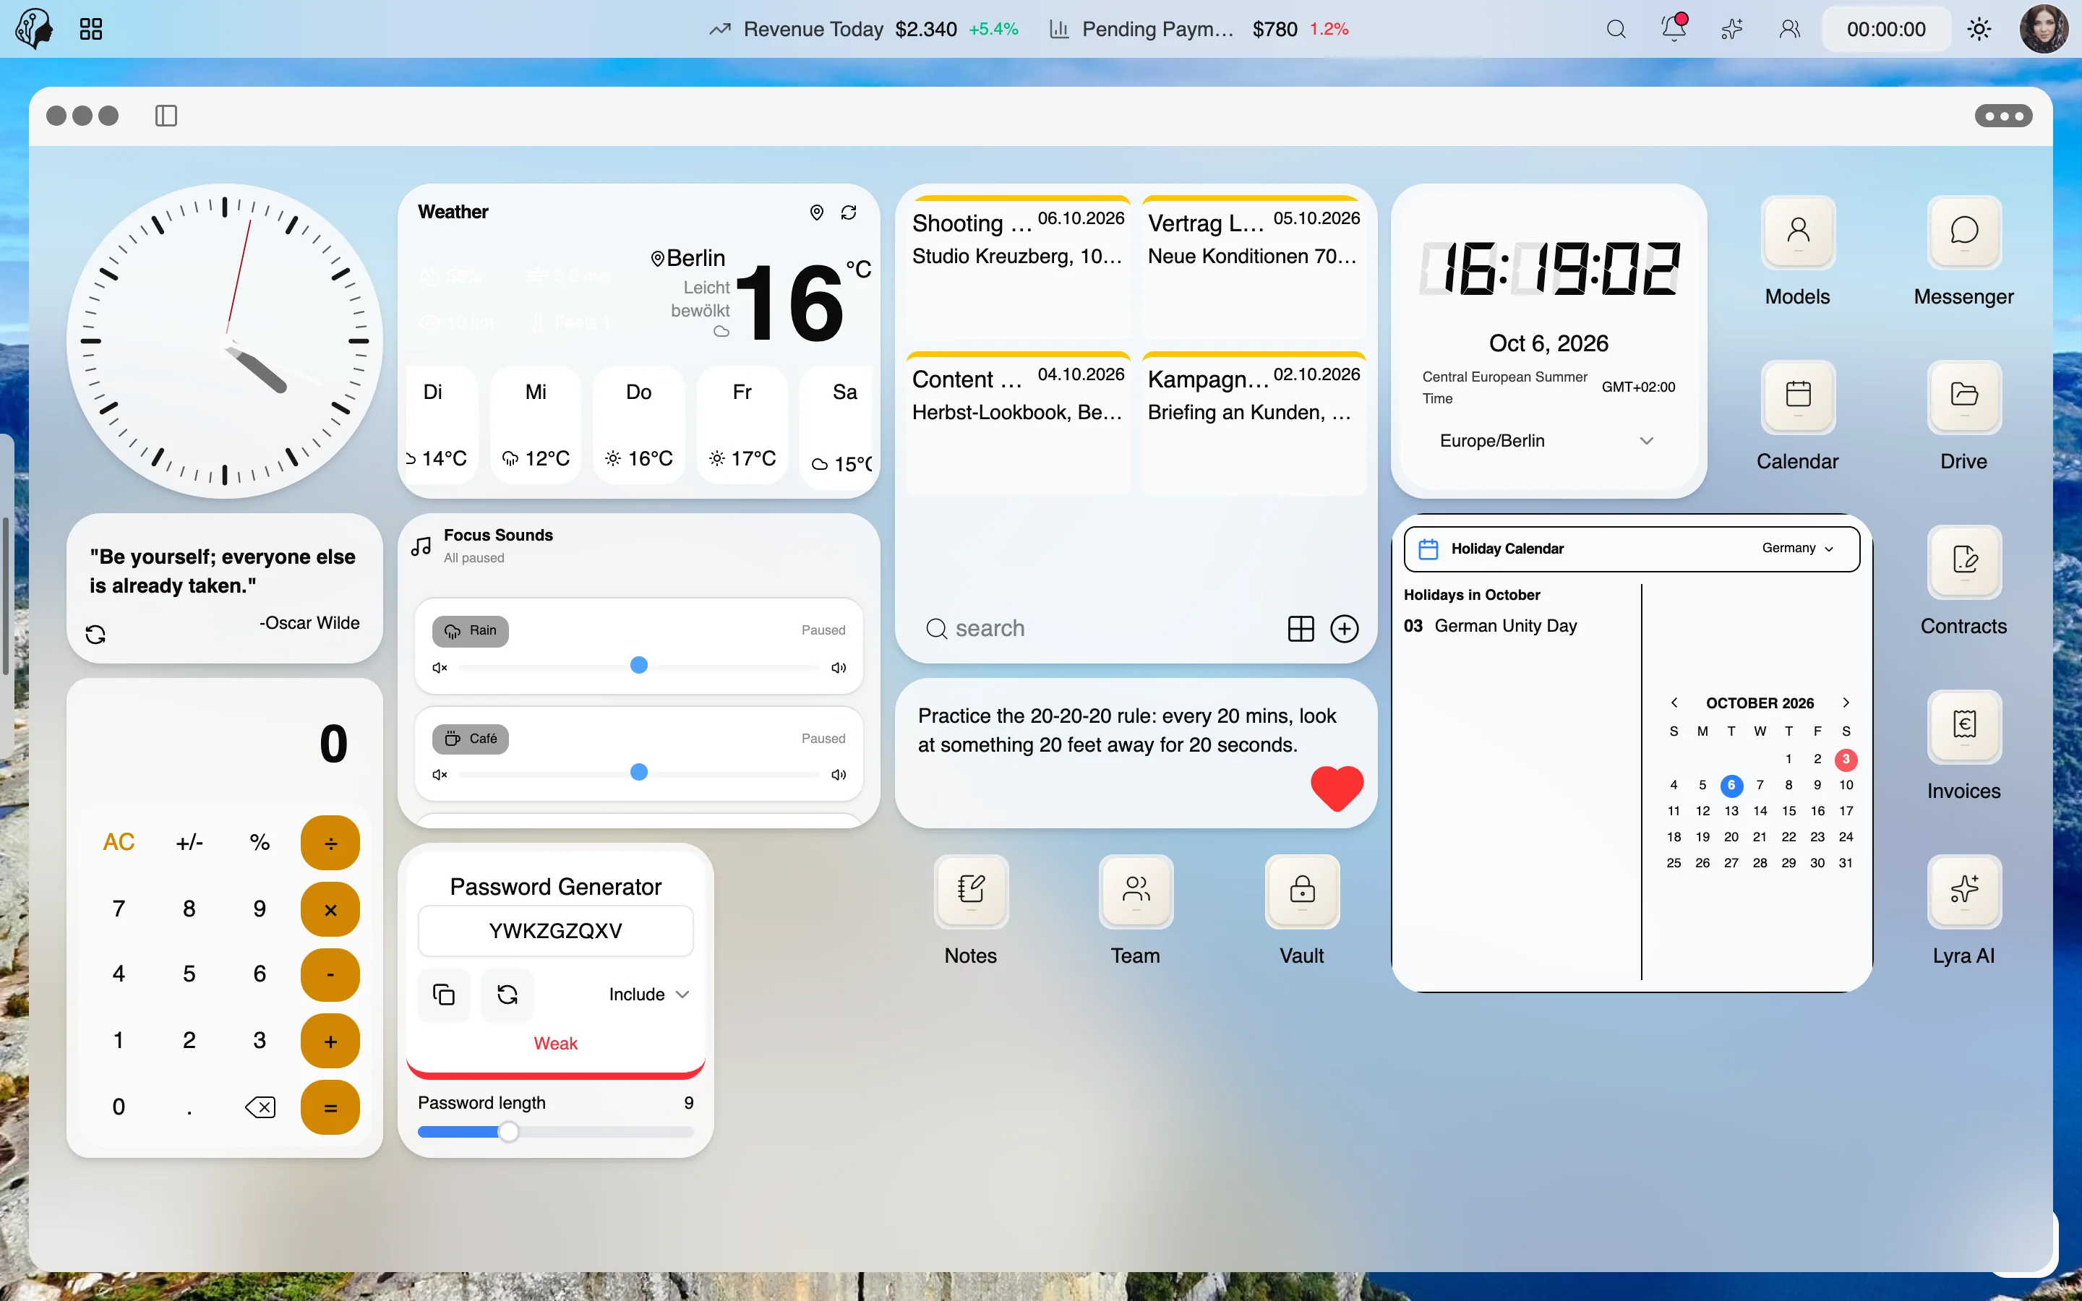This screenshot has width=2082, height=1301.
Task: Open the Vertrag note card
Action: [1254, 267]
